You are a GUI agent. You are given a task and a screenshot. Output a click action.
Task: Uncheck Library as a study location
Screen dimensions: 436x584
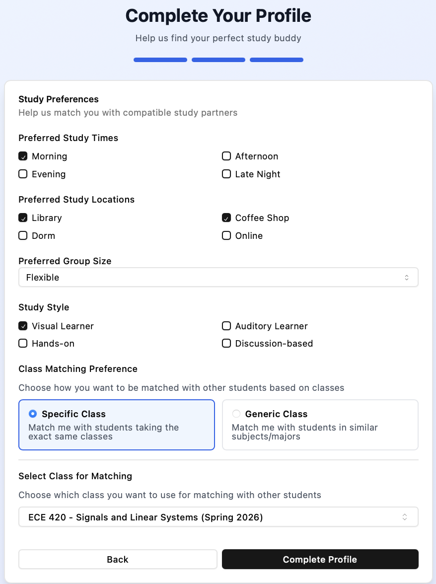point(23,218)
